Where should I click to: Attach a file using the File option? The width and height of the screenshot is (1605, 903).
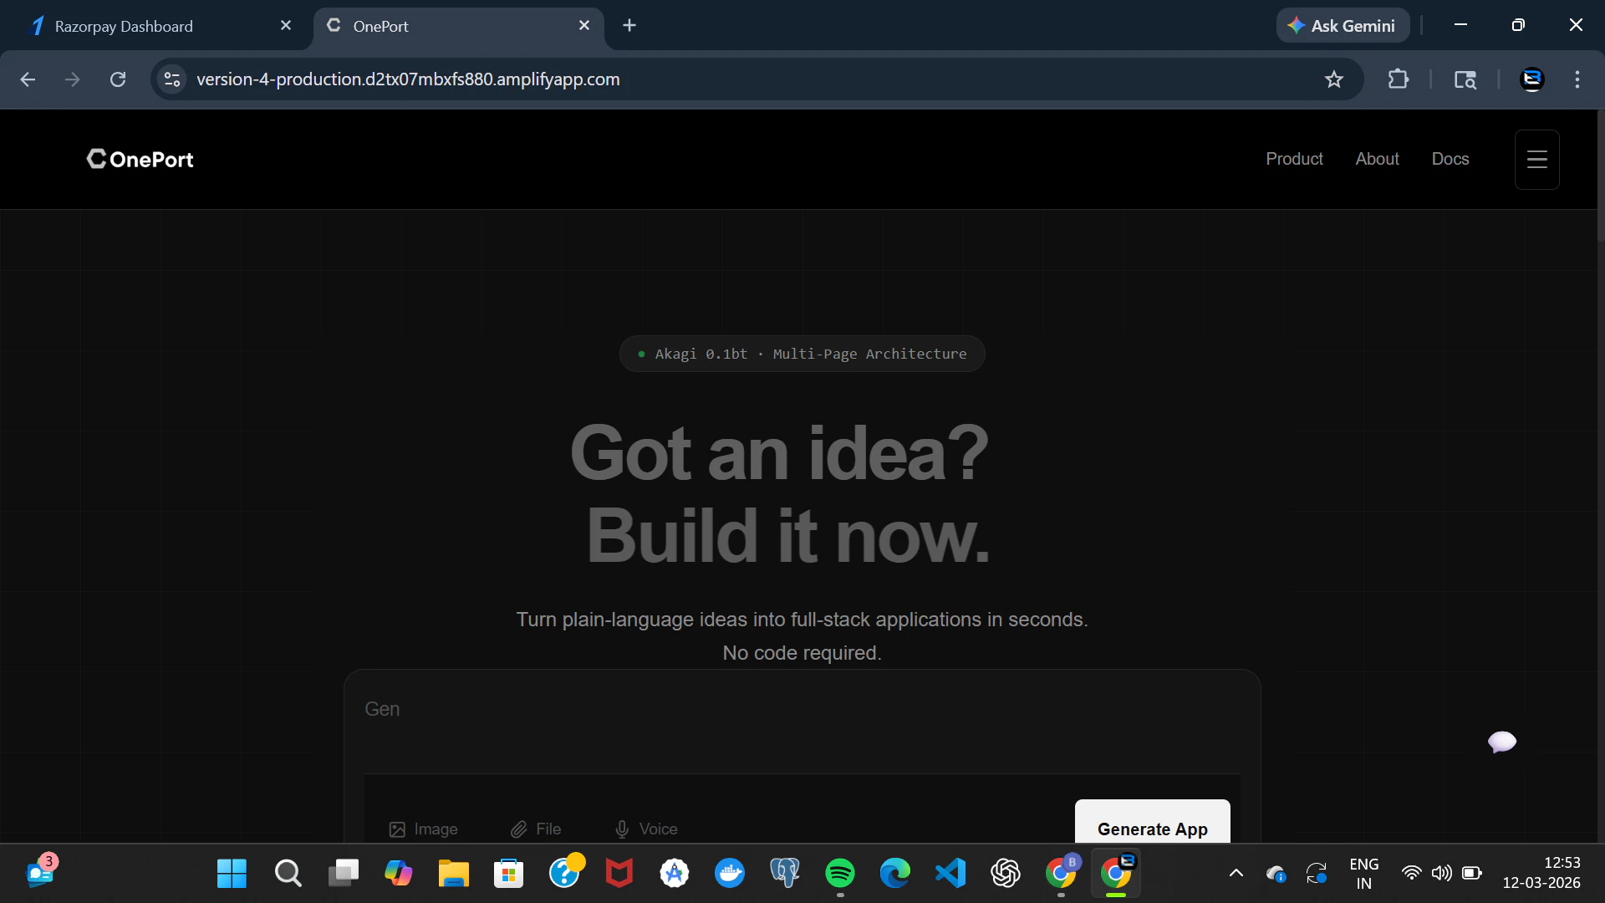click(x=536, y=829)
